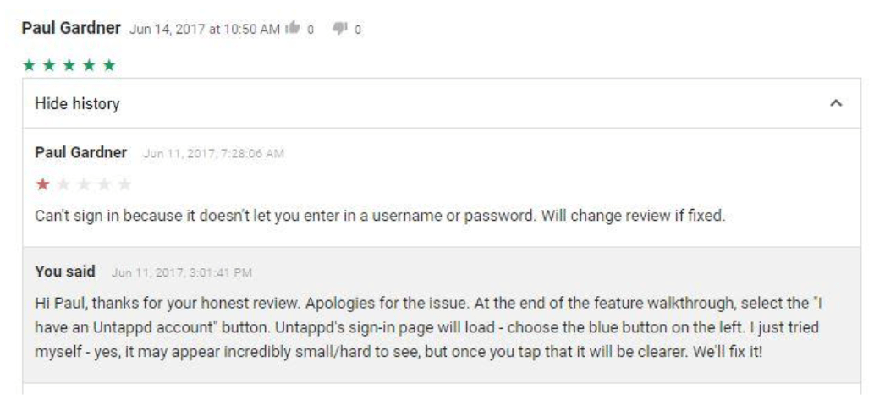The image size is (885, 406).
Task: Click the last gray star in old review
Action: pyautogui.click(x=124, y=184)
